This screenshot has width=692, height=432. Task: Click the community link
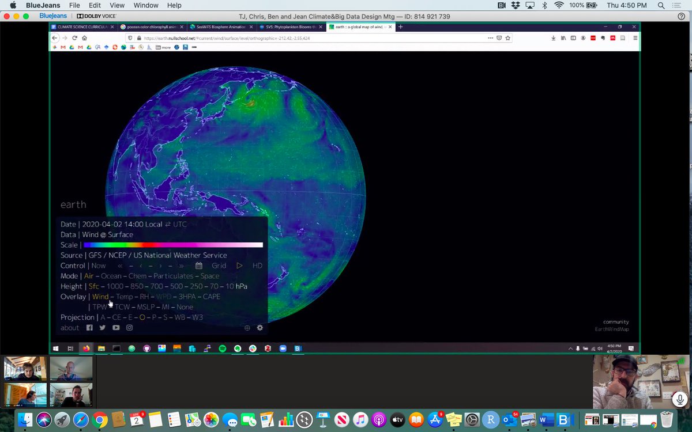point(616,322)
